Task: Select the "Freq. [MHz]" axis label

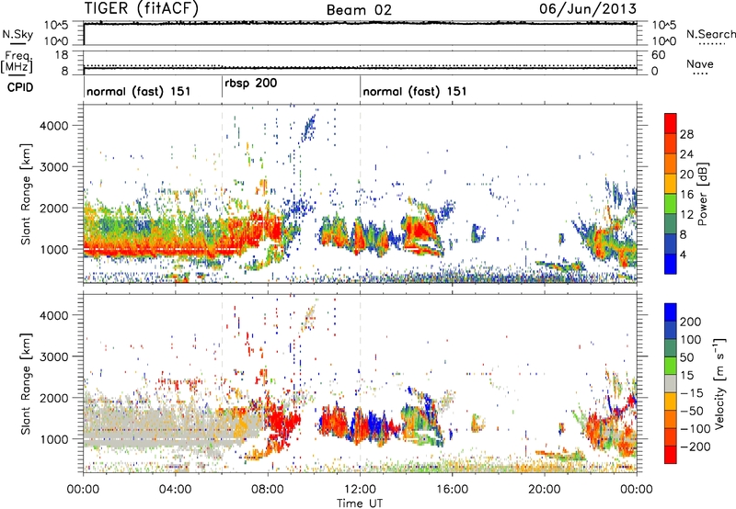Action: pos(17,62)
